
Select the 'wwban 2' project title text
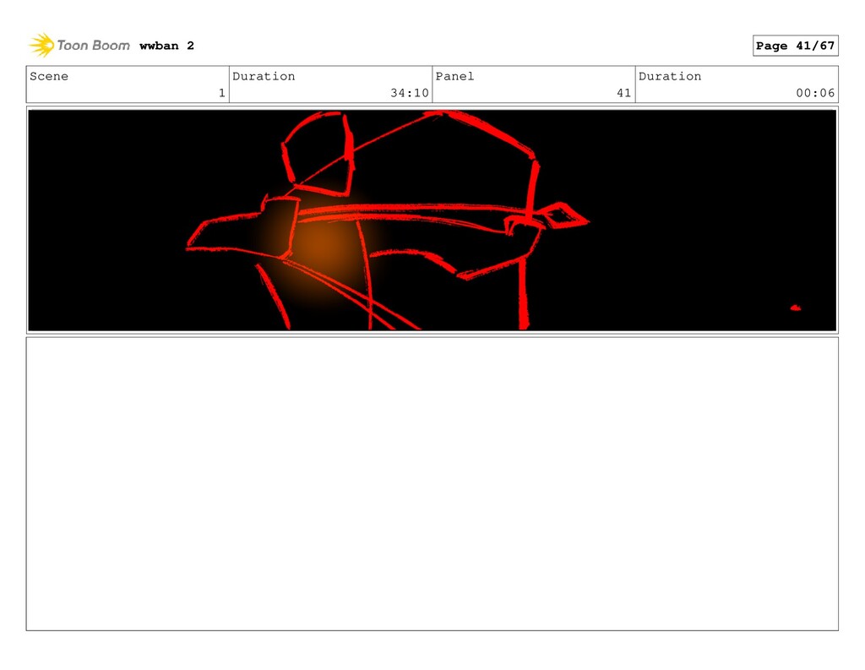pyautogui.click(x=166, y=46)
